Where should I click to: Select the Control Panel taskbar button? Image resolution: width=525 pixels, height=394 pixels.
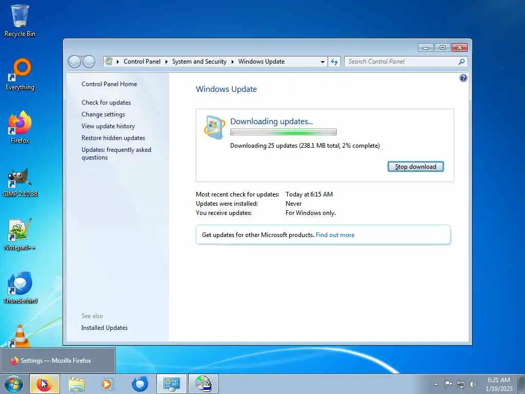(171, 384)
